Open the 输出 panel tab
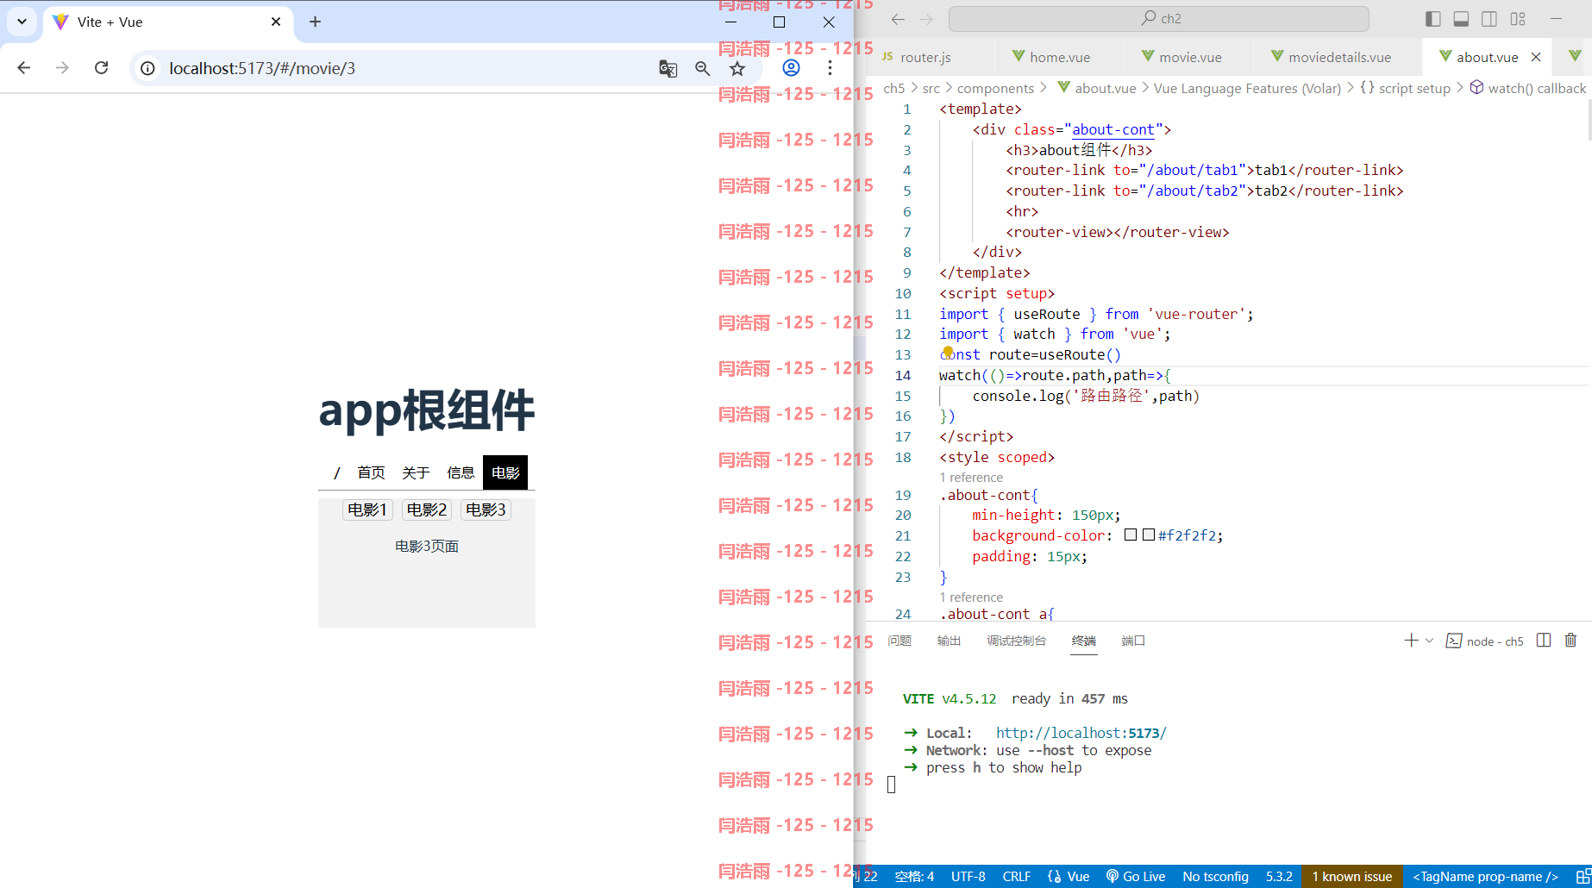Image resolution: width=1592 pixels, height=888 pixels. coord(949,641)
